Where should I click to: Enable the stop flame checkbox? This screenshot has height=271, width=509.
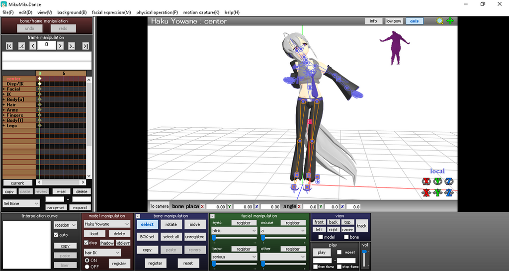[339, 267]
